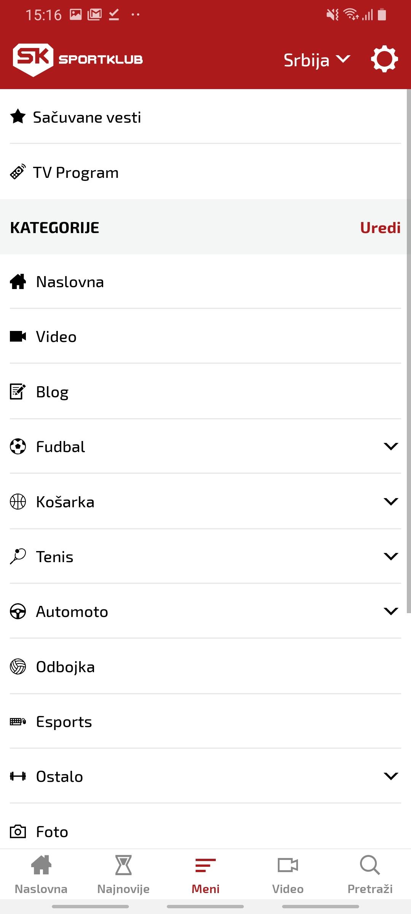Expand the Košarka category
Viewport: 411px width, 914px height.
pyautogui.click(x=391, y=502)
